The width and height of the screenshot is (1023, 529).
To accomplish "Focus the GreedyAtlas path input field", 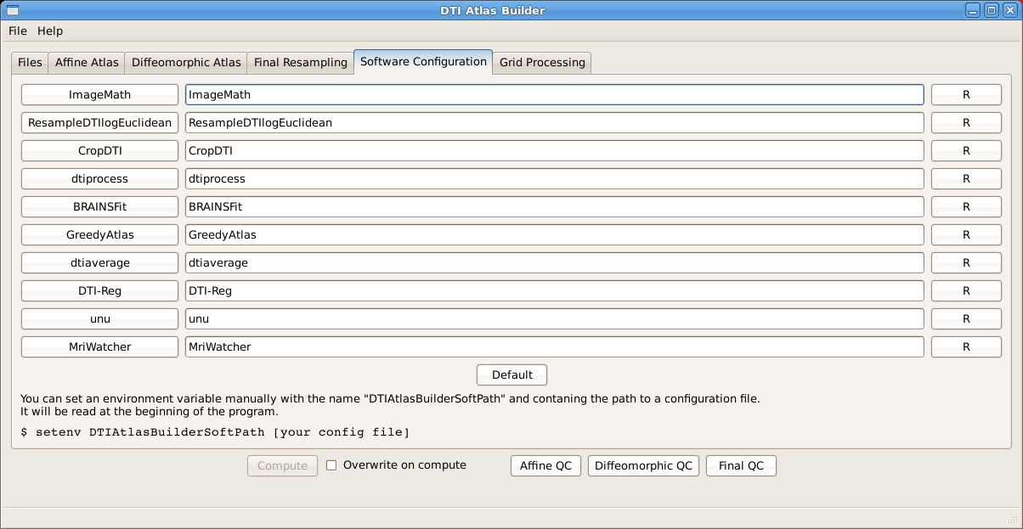I will point(554,235).
